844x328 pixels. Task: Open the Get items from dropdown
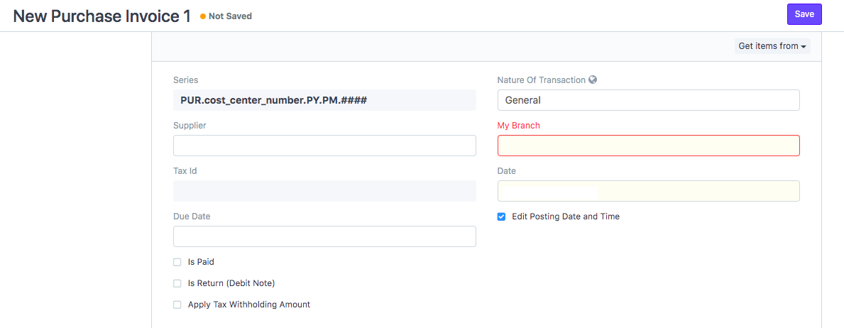click(772, 46)
